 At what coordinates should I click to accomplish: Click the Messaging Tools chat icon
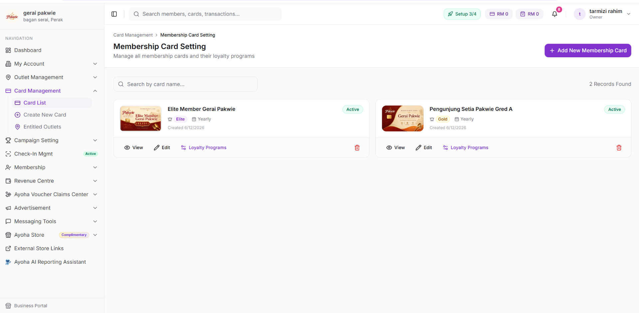coord(8,221)
